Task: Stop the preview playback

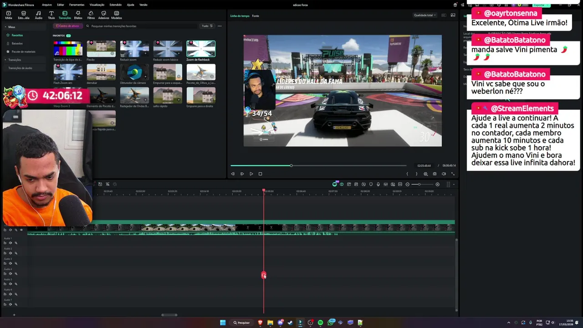Action: coord(260,174)
